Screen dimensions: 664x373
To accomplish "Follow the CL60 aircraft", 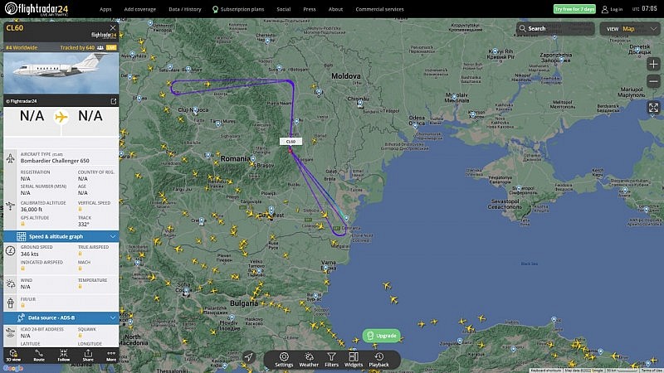I will (64, 356).
